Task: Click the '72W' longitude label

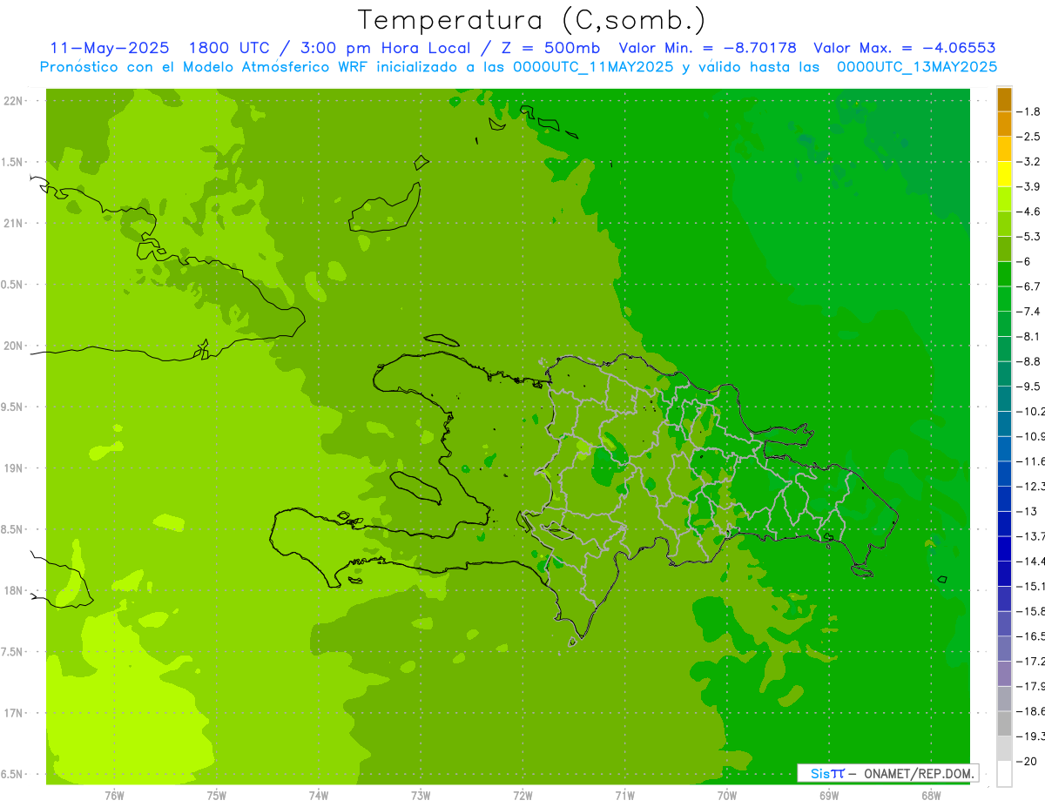Action: click(523, 796)
